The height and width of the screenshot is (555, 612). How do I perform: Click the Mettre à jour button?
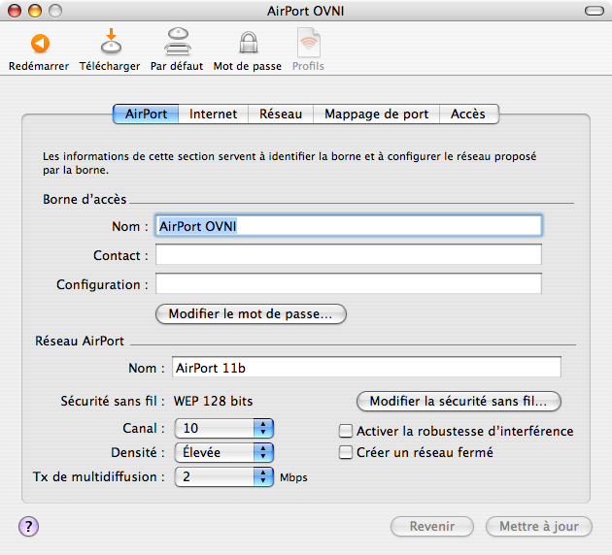[539, 527]
